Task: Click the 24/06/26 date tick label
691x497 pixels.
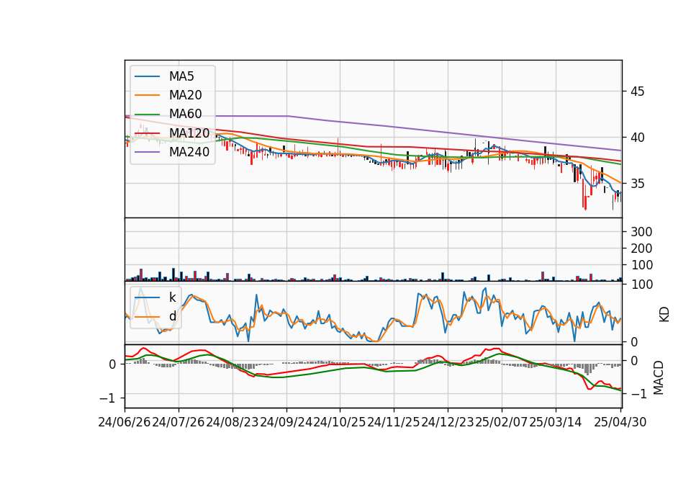Action: pyautogui.click(x=125, y=423)
